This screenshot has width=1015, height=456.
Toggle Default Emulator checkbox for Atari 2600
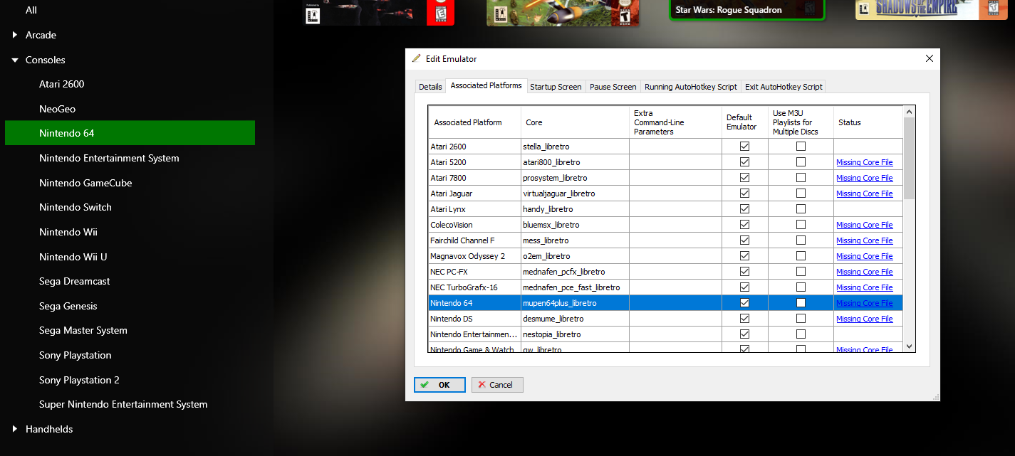(744, 147)
